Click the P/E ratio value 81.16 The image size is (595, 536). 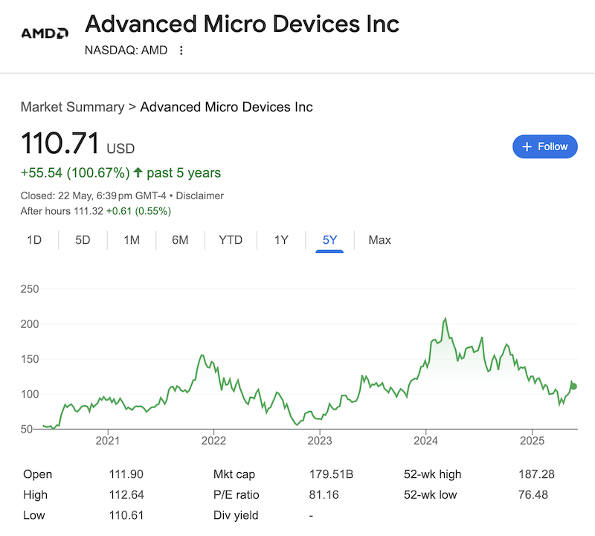pyautogui.click(x=324, y=494)
